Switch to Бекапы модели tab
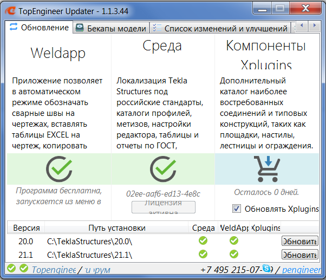The image size is (326, 280). pos(111,28)
